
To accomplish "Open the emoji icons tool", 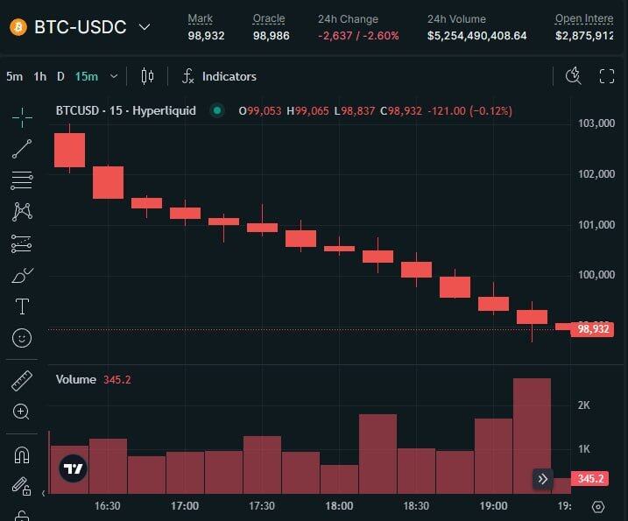I will [x=22, y=337].
